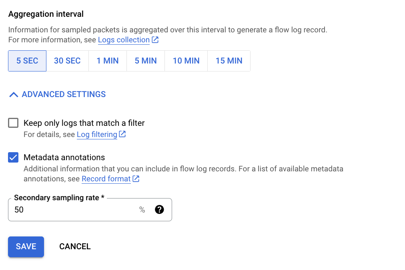This screenshot has width=405, height=270.
Task: Click external-link icon next to Log filtering
Action: coord(122,135)
